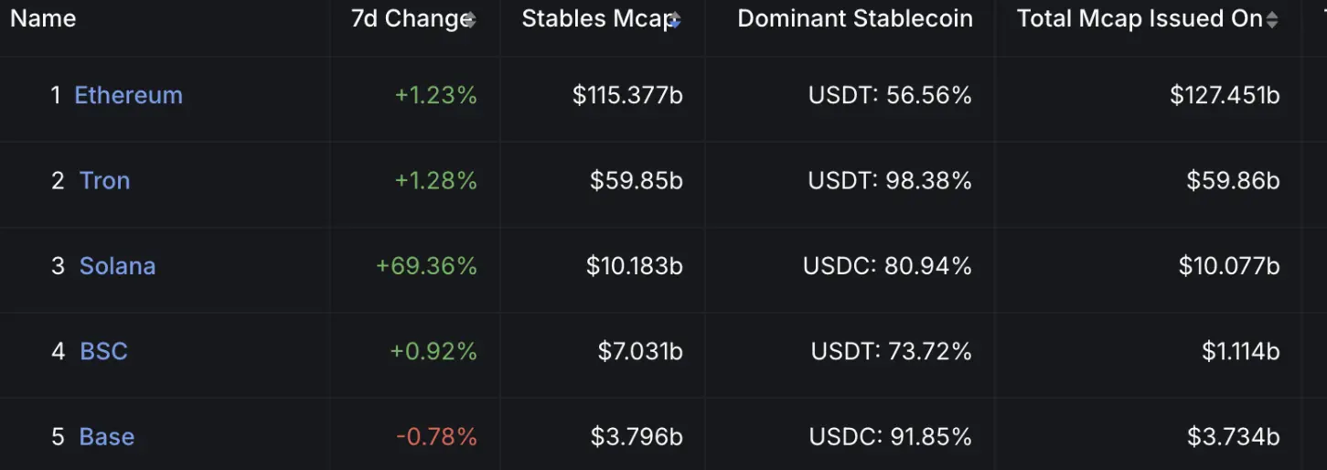Click BSC's $1.114b total mcap value
The width and height of the screenshot is (1327, 470).
pyautogui.click(x=1241, y=351)
